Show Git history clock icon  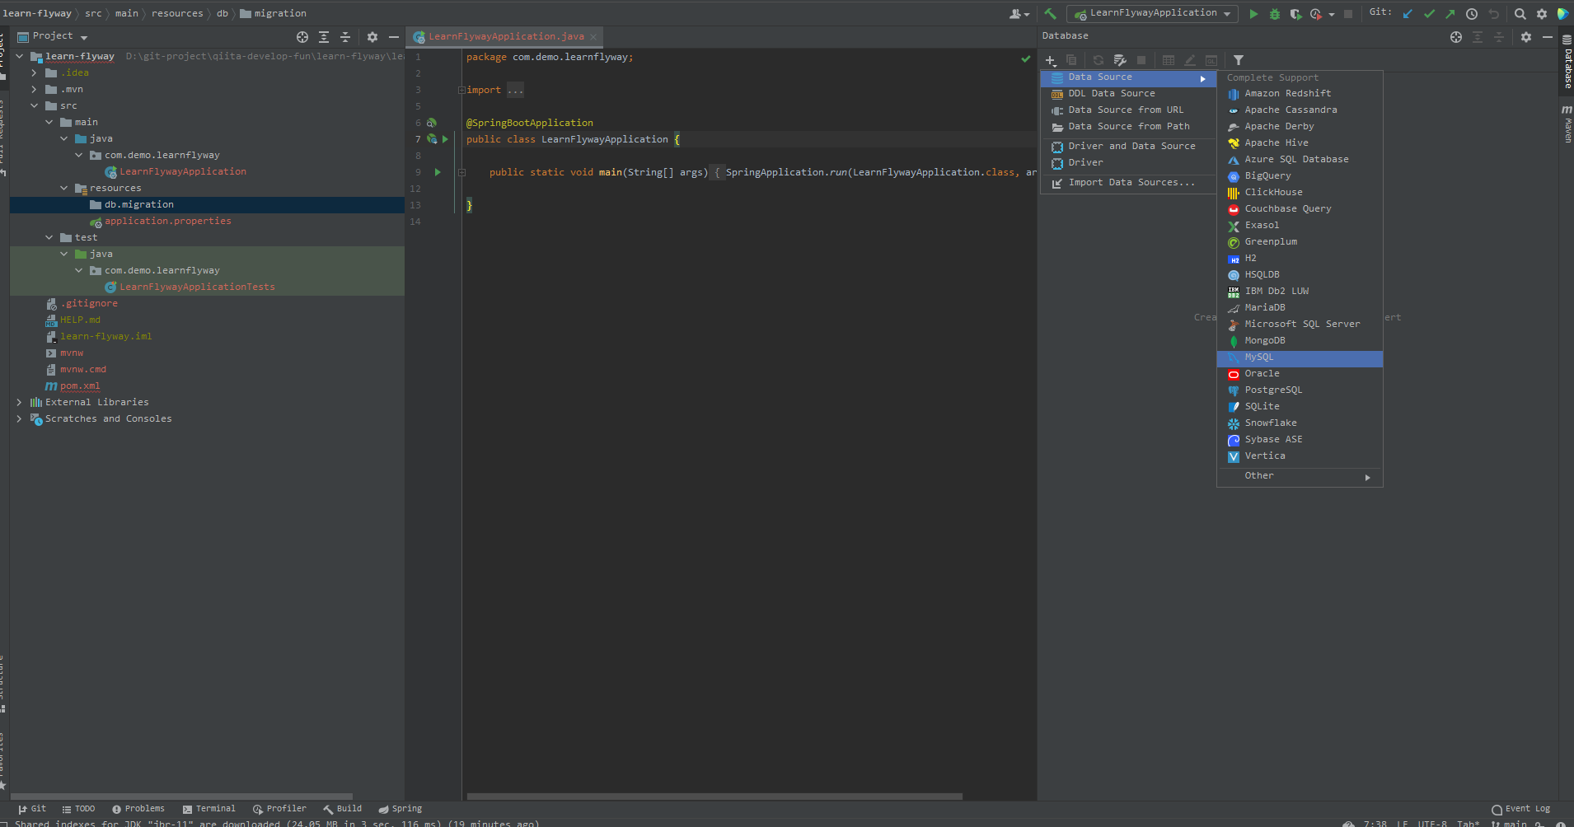point(1472,14)
